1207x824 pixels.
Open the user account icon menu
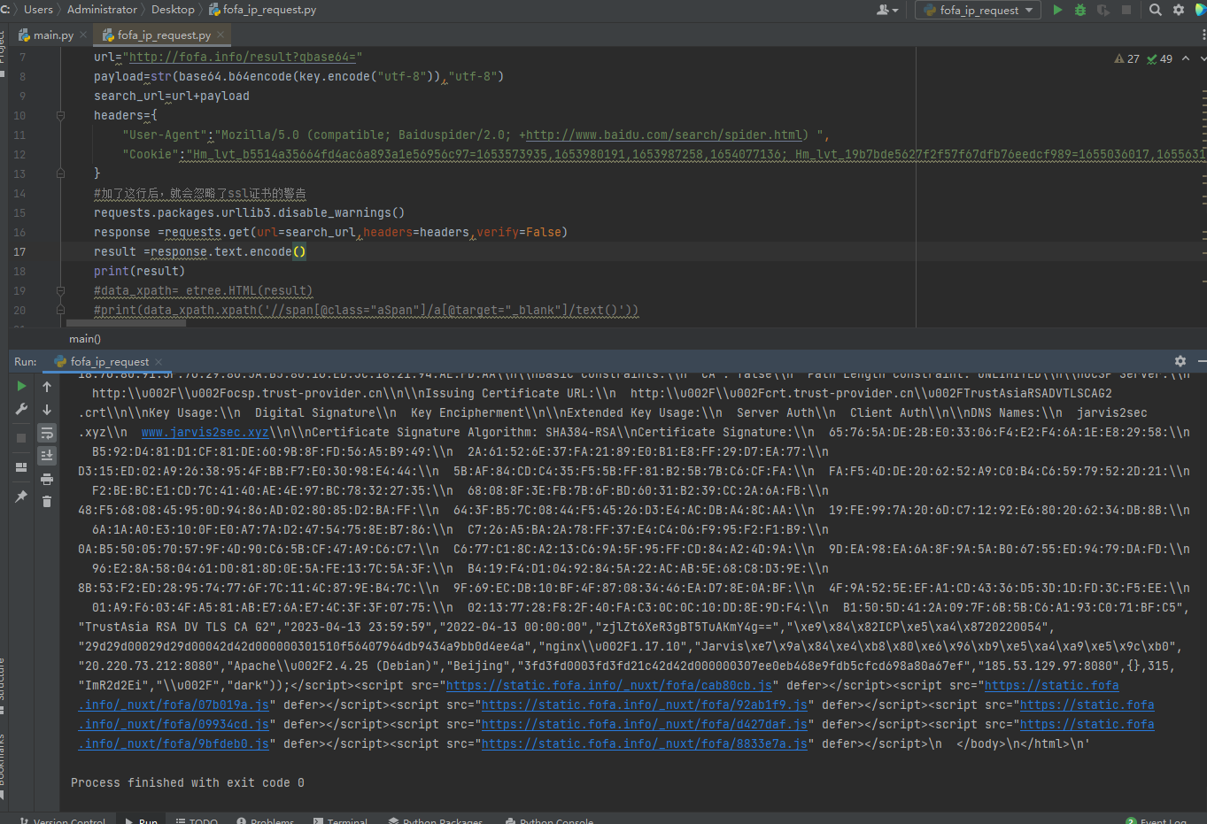[886, 10]
